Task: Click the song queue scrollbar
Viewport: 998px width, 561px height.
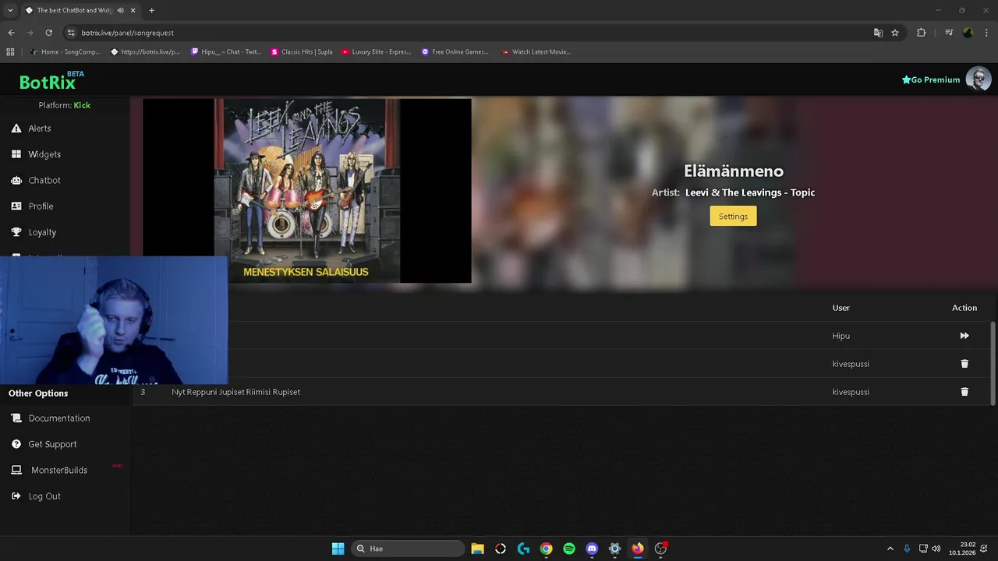Action: (993, 363)
